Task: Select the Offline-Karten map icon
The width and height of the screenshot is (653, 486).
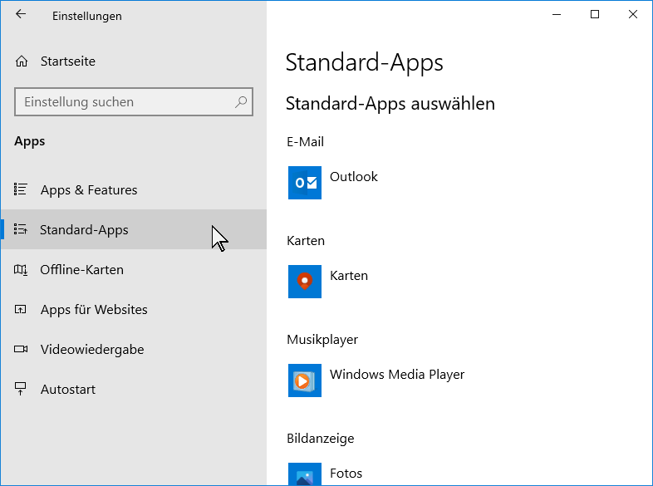Action: tap(21, 269)
